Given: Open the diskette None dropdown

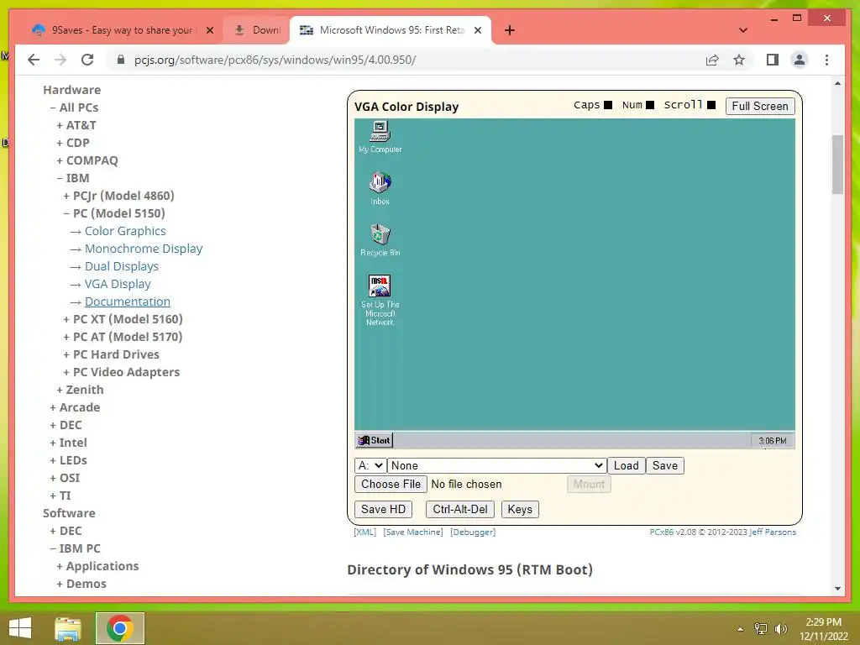Looking at the screenshot, I should [497, 465].
